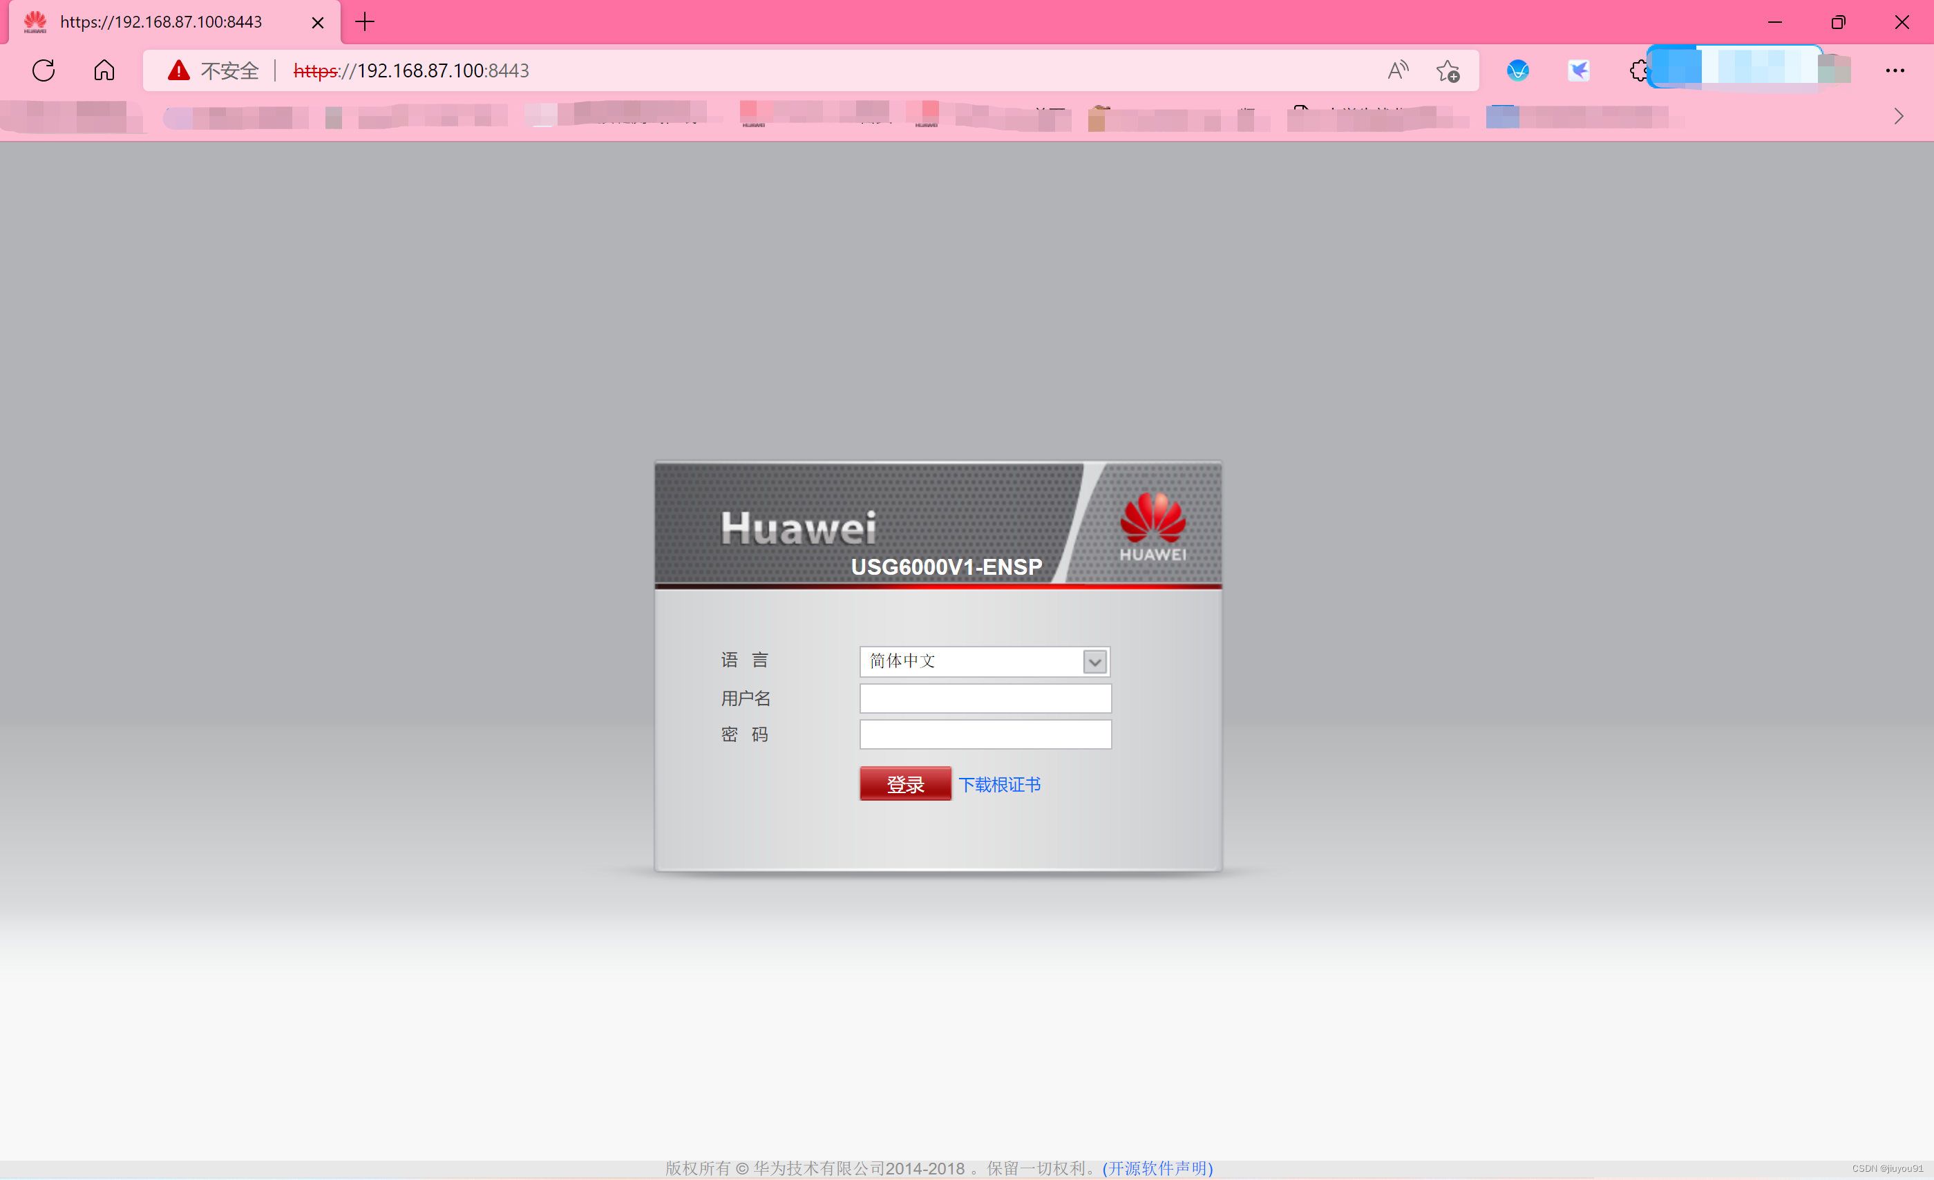
Task: Click into the 密码 password field
Action: pos(985,734)
